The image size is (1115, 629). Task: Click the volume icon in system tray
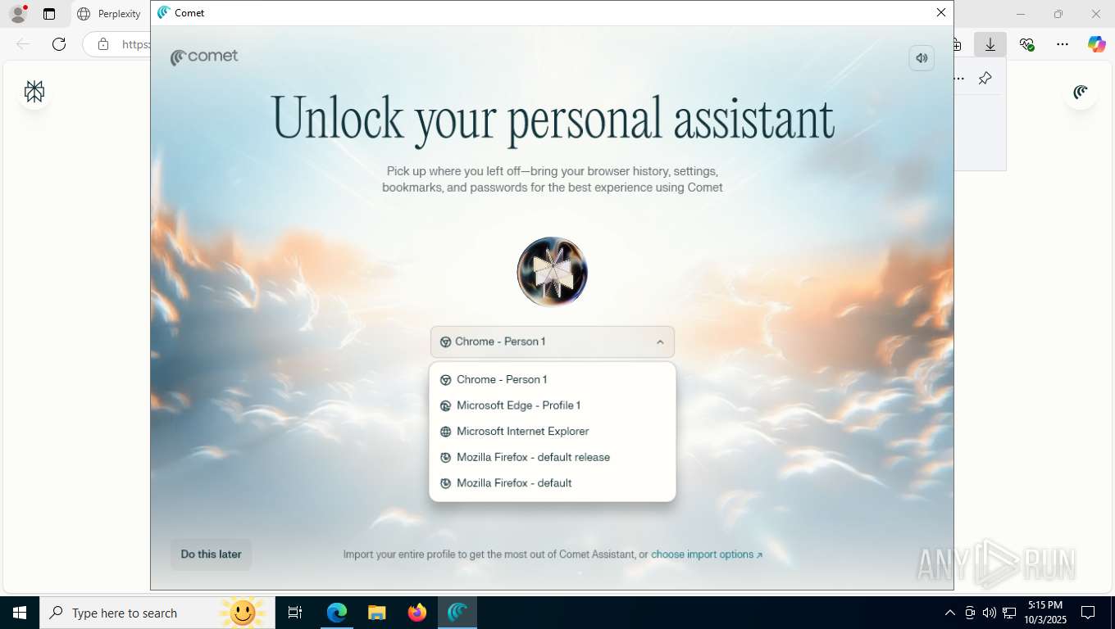tap(990, 613)
